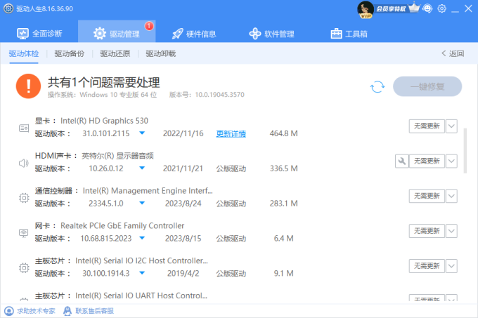
Task: Open 驱动卸载 sub-tab
Action: pyautogui.click(x=161, y=53)
